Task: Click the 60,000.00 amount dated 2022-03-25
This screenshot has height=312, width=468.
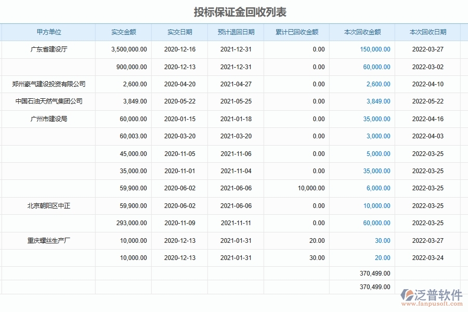Action: click(376, 223)
